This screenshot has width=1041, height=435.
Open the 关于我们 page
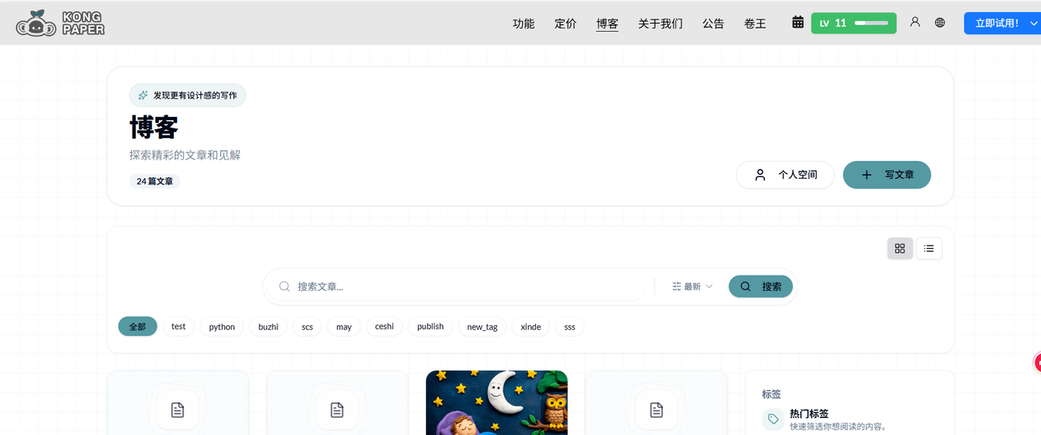(660, 24)
